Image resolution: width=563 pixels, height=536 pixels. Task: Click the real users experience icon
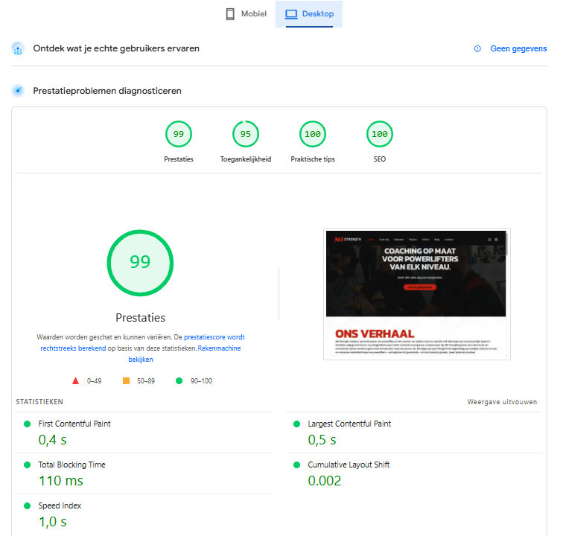point(18,49)
